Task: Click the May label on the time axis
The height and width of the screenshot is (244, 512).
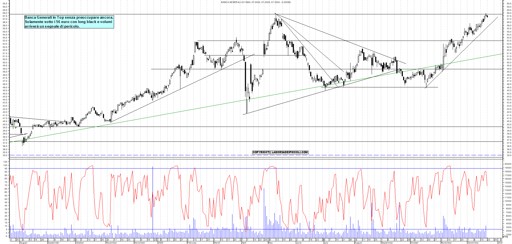Action: pos(270,243)
